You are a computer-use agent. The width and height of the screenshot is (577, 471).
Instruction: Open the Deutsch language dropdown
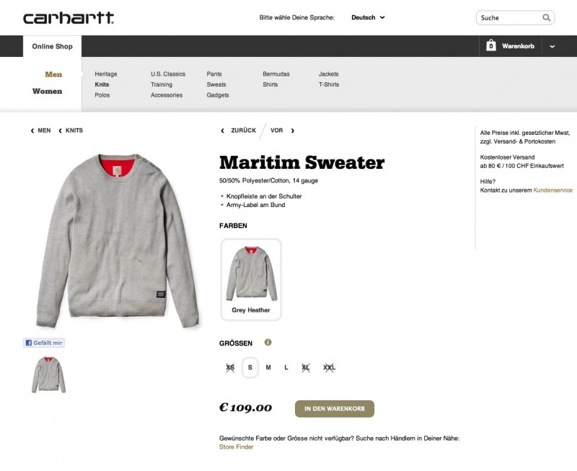pos(368,17)
